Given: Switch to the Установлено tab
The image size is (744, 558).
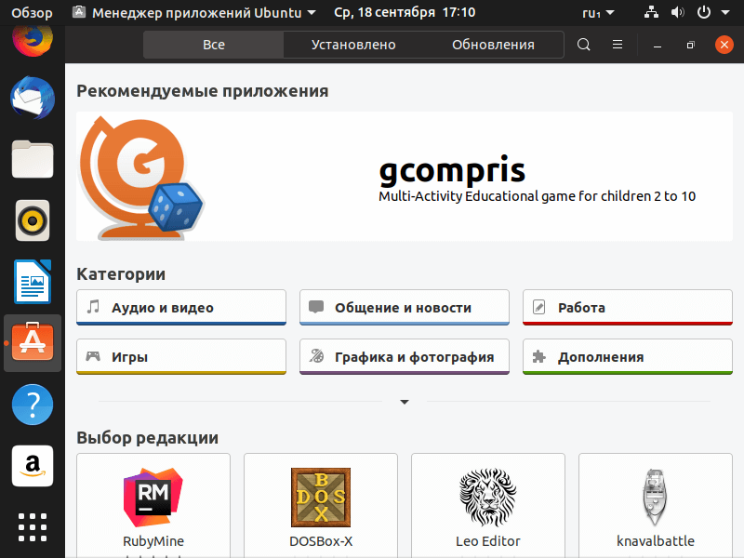Looking at the screenshot, I should pyautogui.click(x=353, y=45).
